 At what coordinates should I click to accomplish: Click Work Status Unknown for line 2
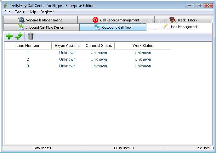[x=143, y=59]
